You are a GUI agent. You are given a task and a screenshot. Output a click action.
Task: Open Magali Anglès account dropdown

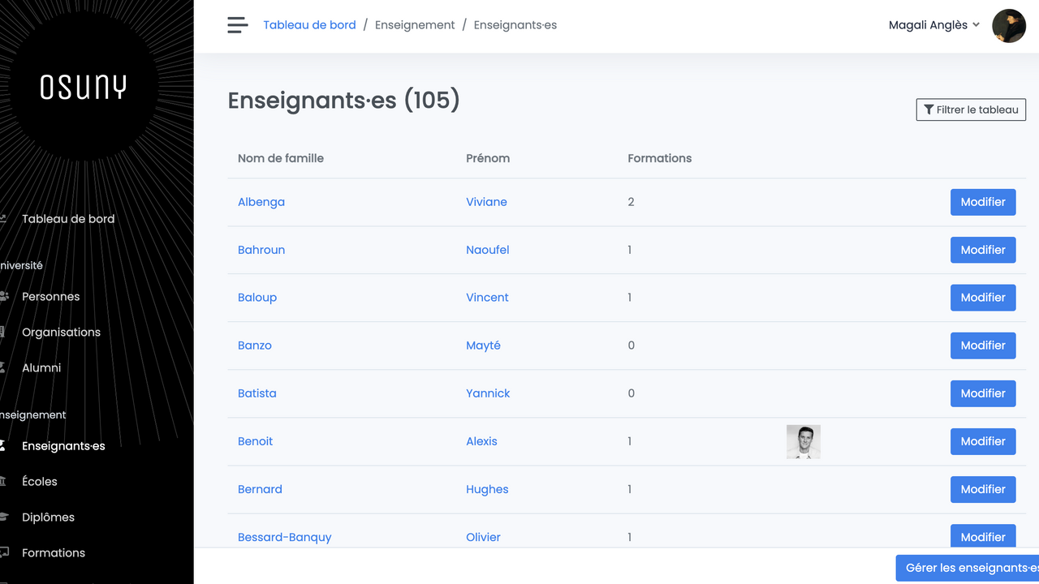(x=933, y=25)
